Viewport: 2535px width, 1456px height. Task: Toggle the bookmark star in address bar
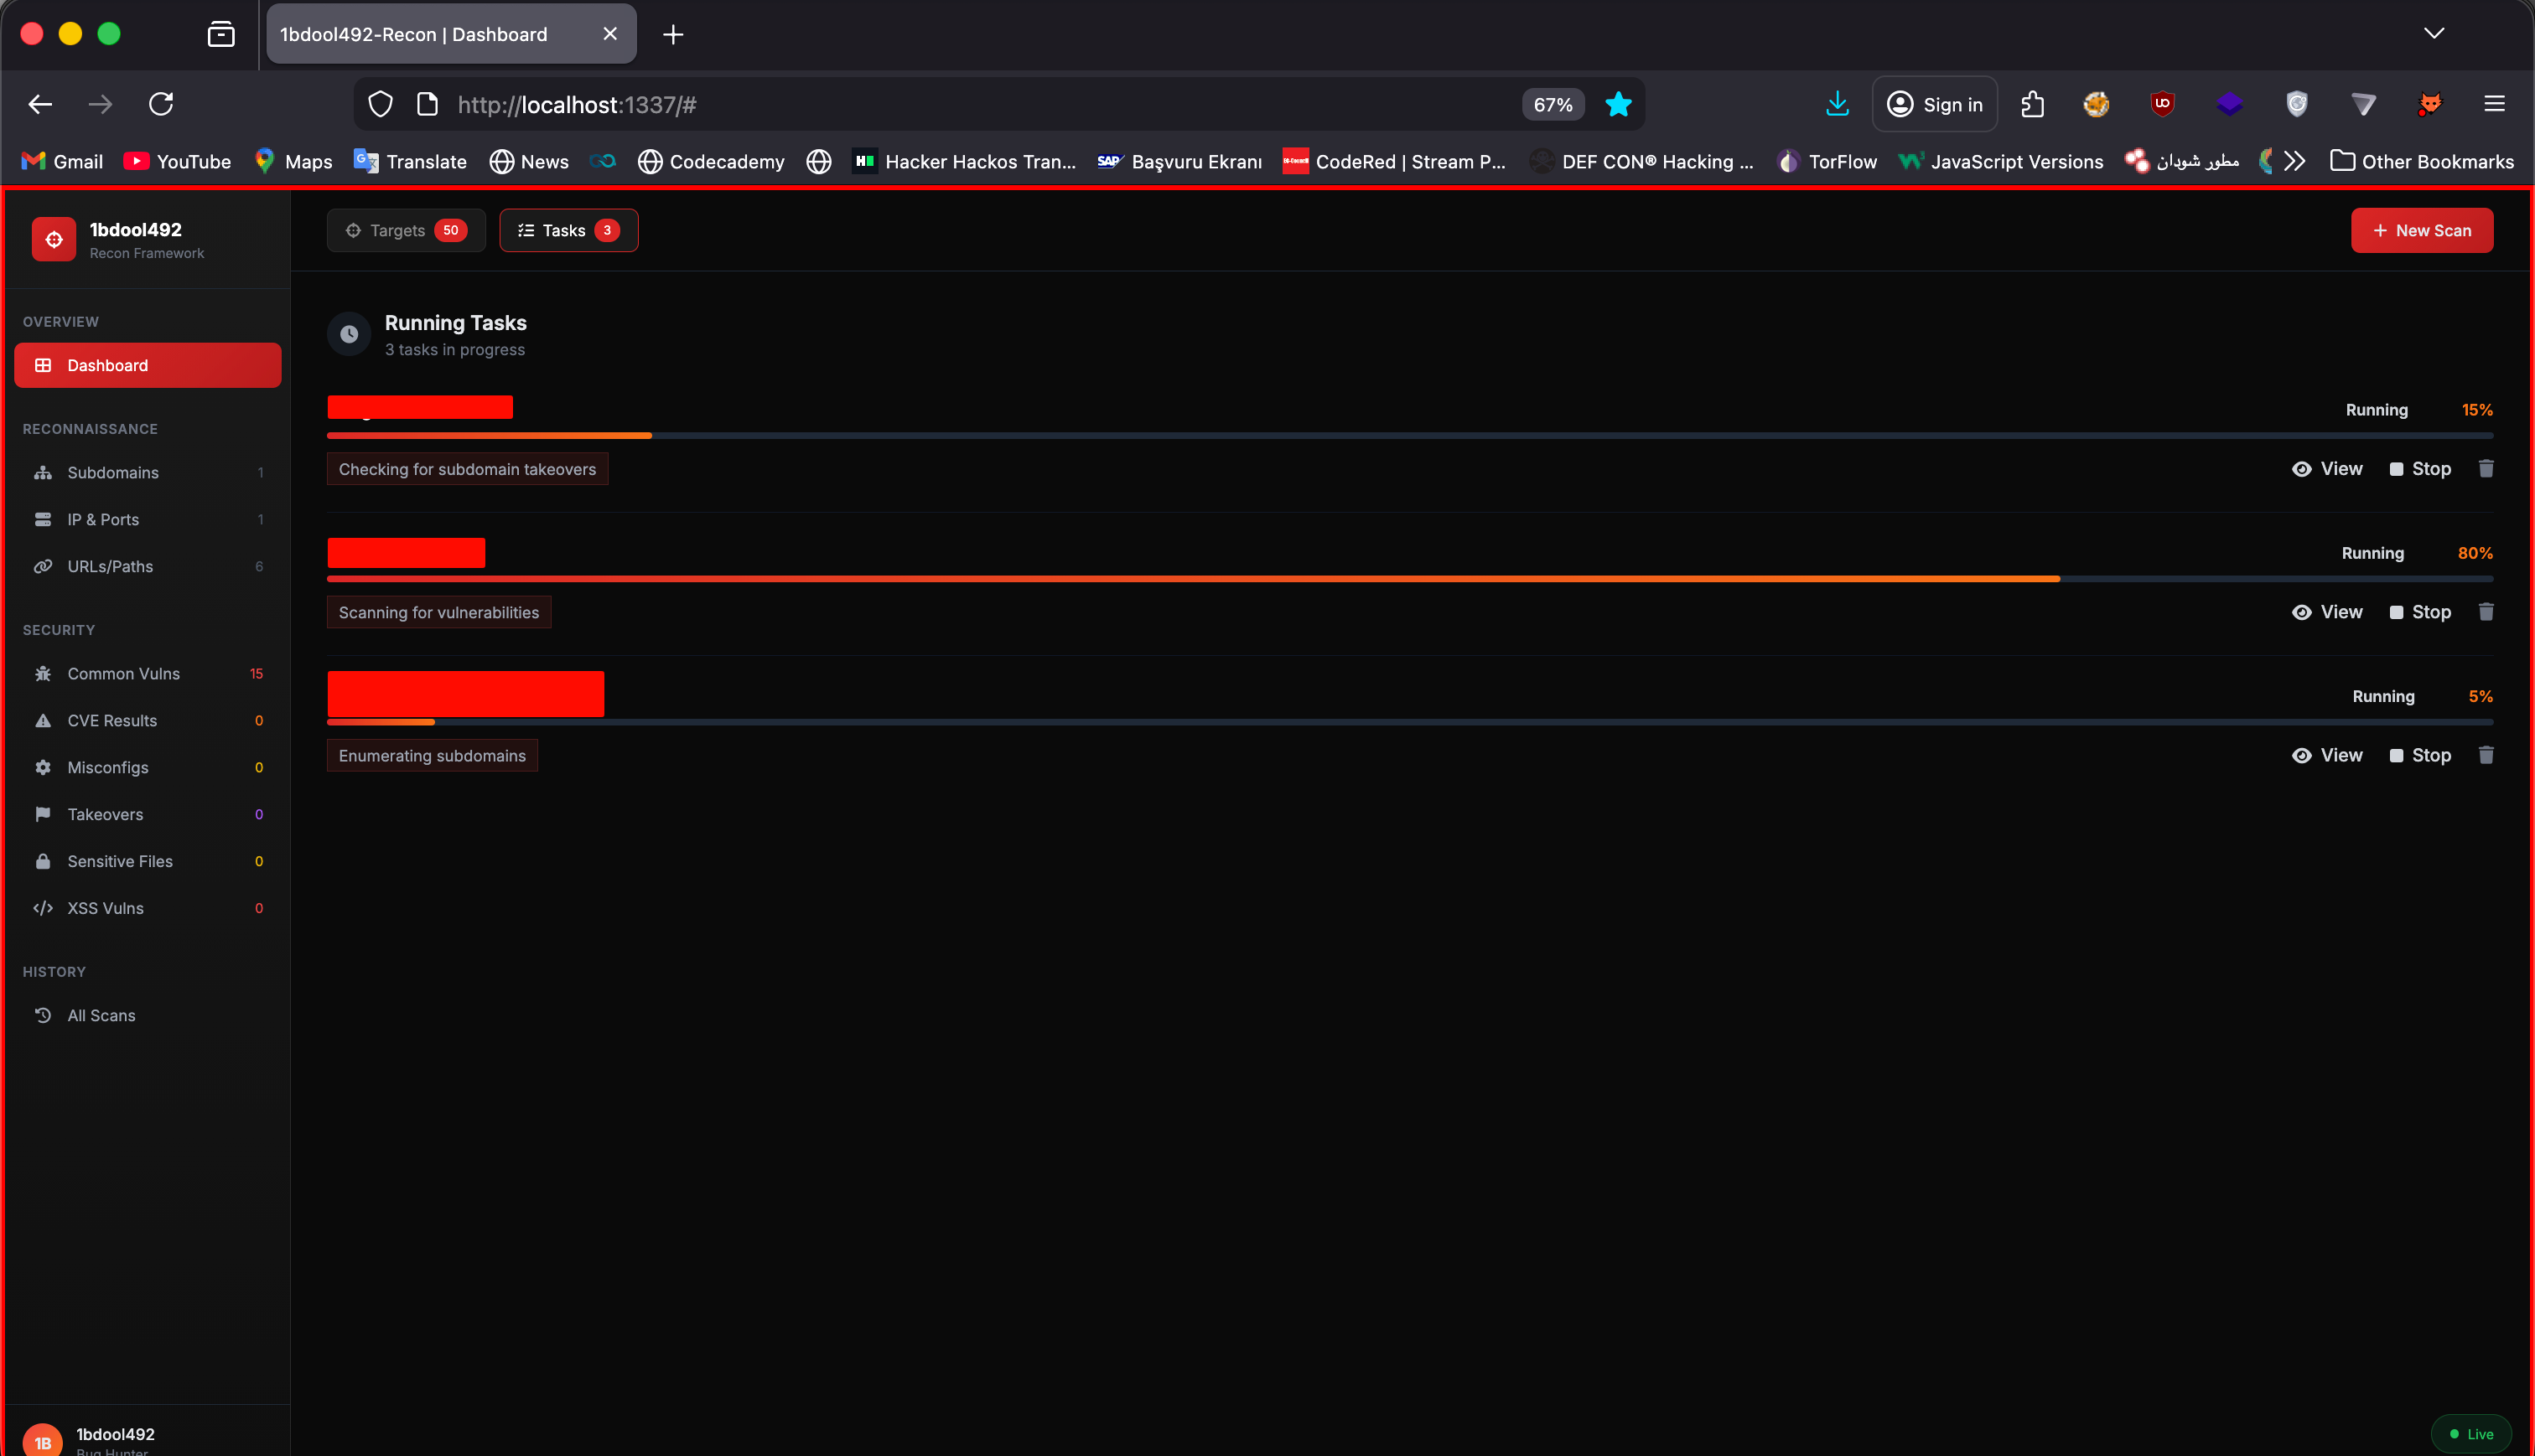click(1618, 103)
